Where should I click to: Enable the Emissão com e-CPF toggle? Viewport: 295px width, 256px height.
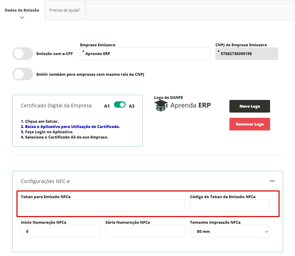22,54
